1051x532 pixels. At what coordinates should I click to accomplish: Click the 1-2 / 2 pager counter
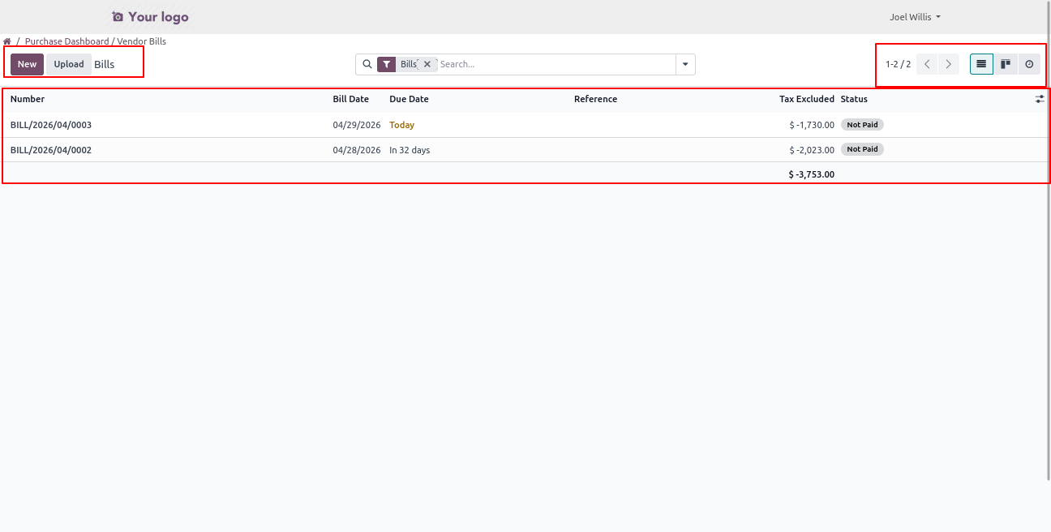898,64
